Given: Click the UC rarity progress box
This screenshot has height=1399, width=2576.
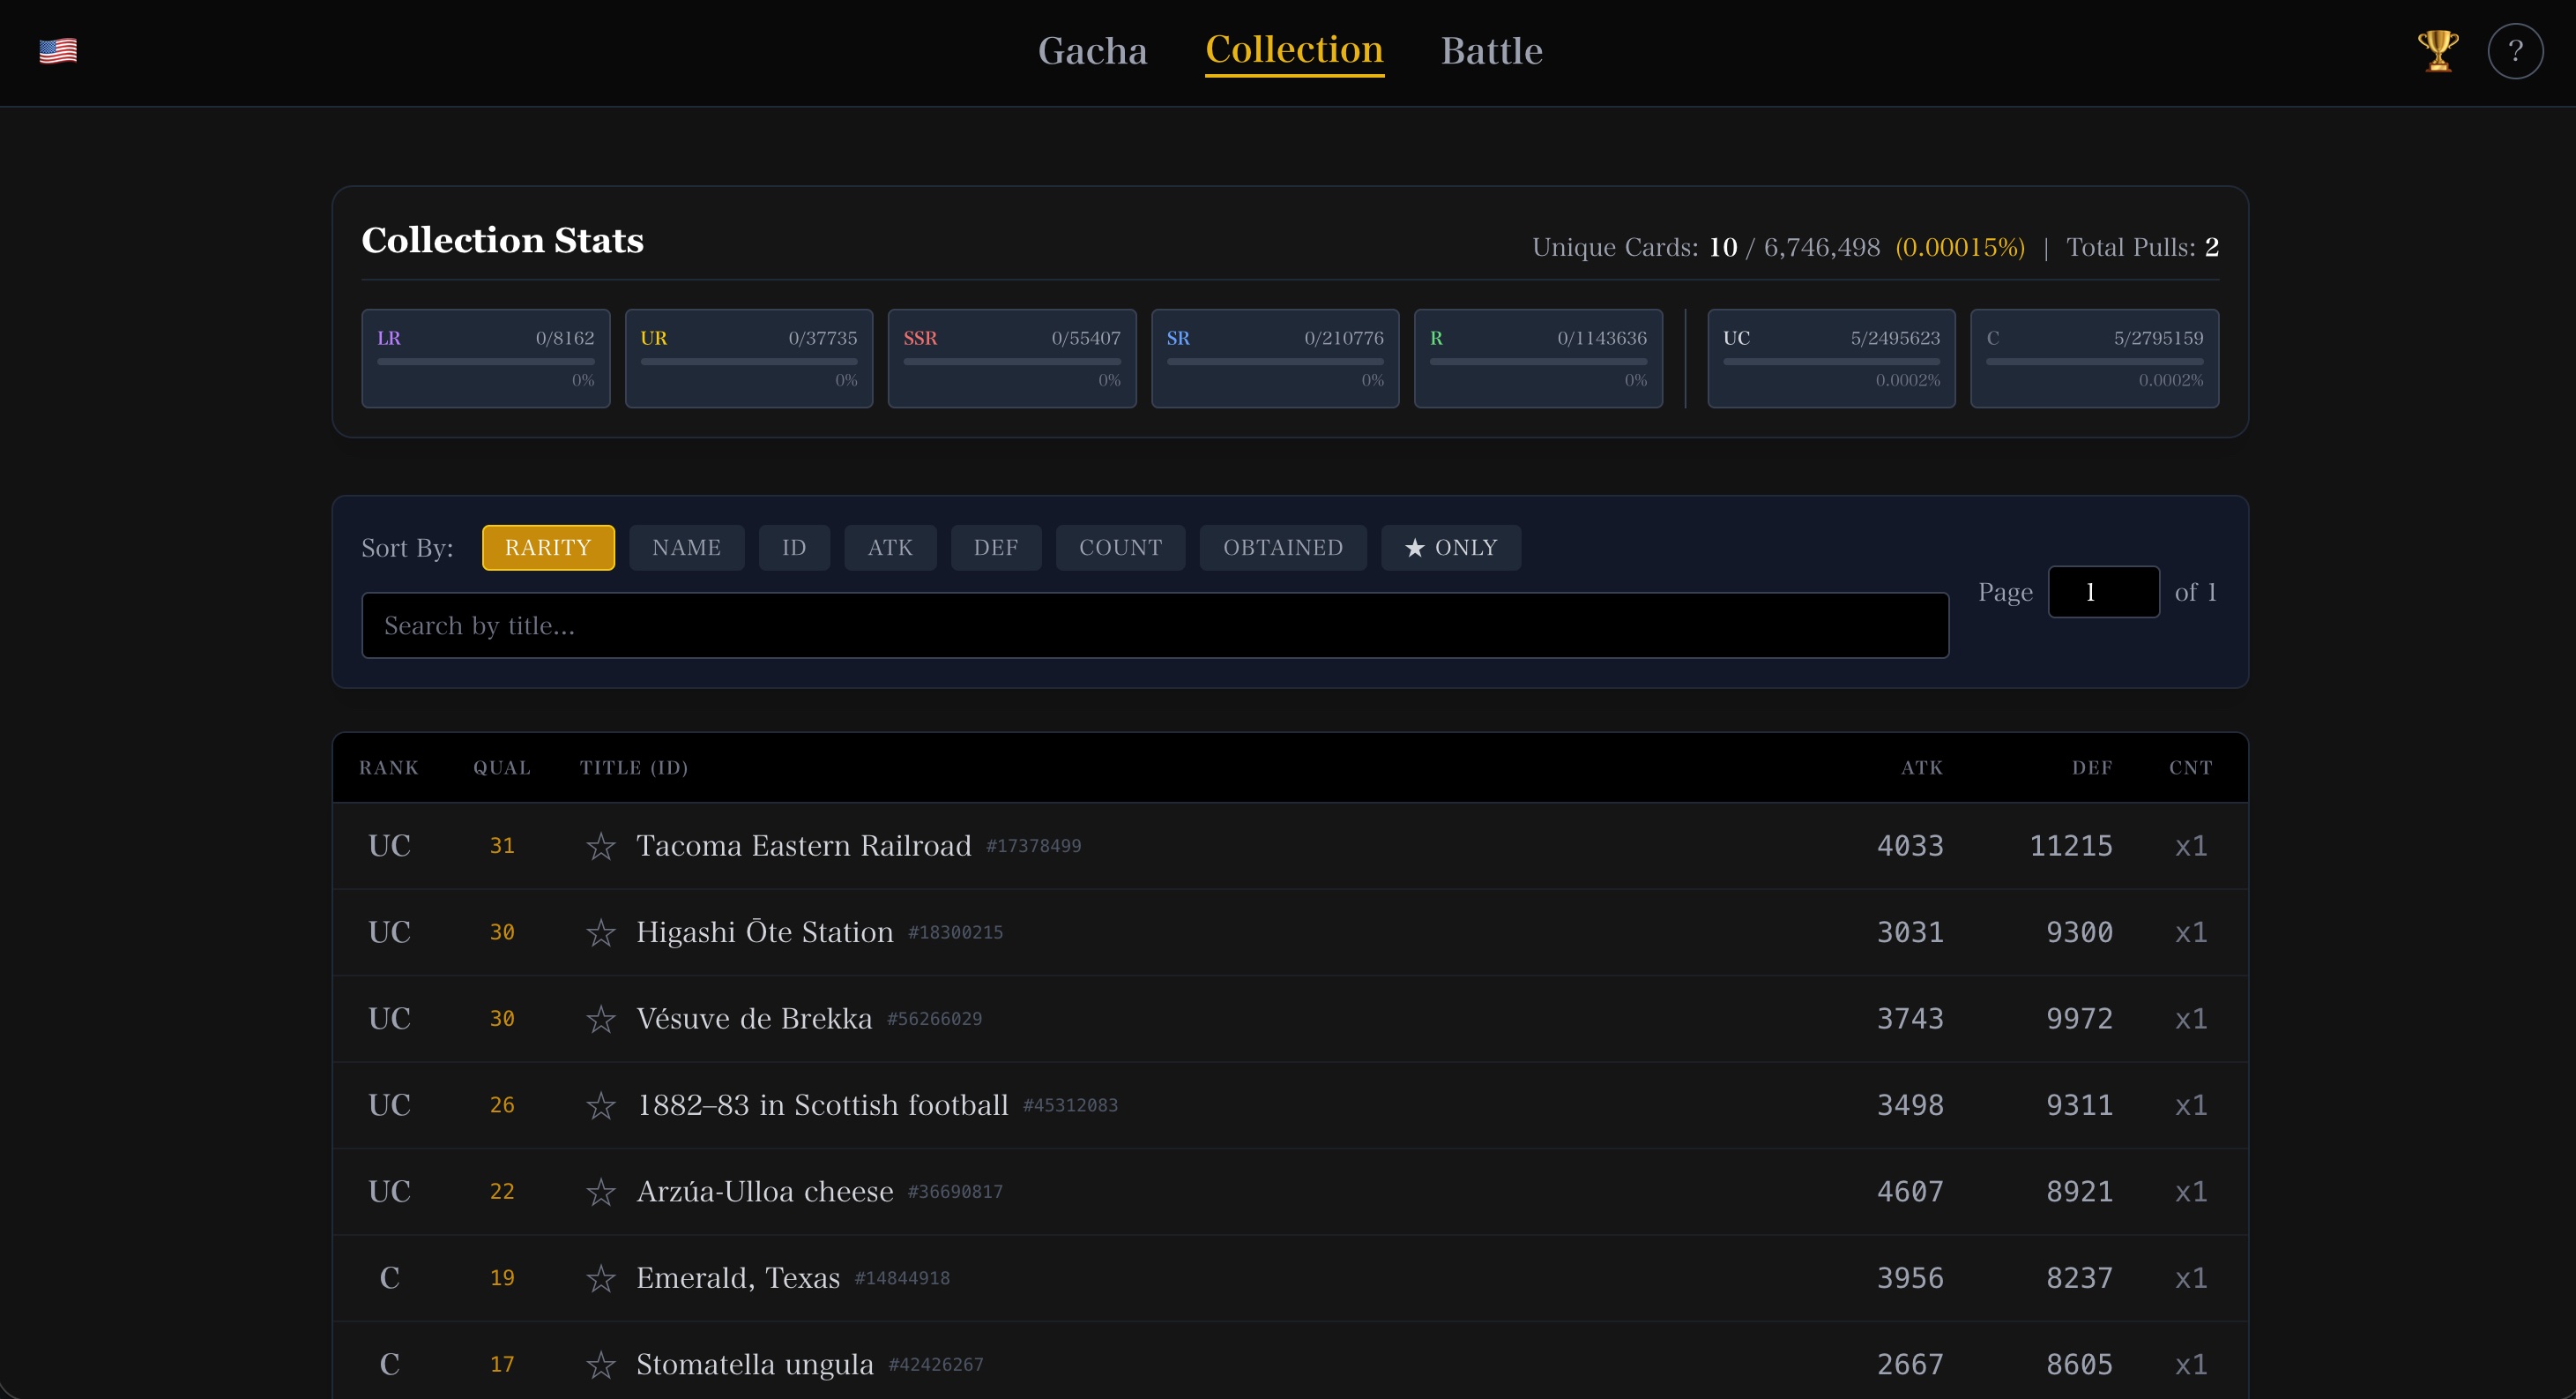Looking at the screenshot, I should [1830, 358].
